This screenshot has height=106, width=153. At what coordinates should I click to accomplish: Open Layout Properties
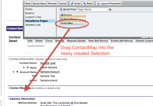point(109,4)
